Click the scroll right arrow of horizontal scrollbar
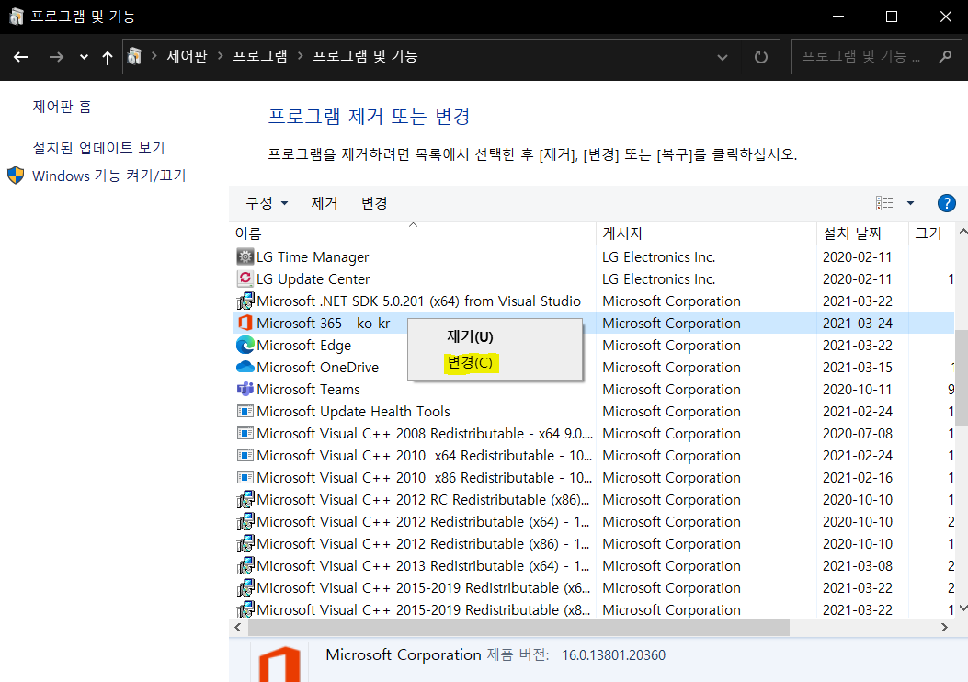Viewport: 968px width, 682px height. click(x=943, y=627)
